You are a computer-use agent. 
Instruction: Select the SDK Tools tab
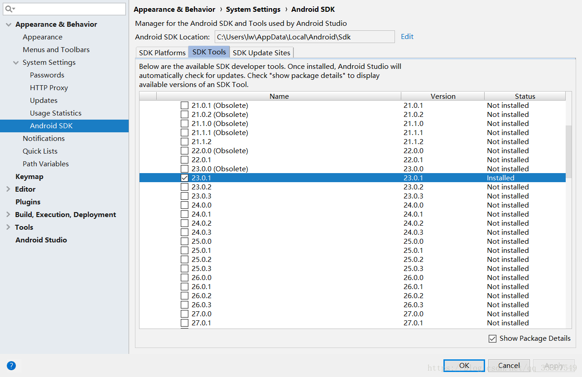tap(209, 52)
